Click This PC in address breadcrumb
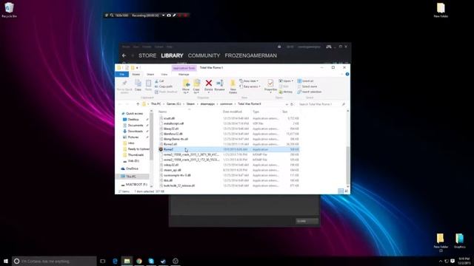The width and height of the screenshot is (474, 266). tap(156, 104)
